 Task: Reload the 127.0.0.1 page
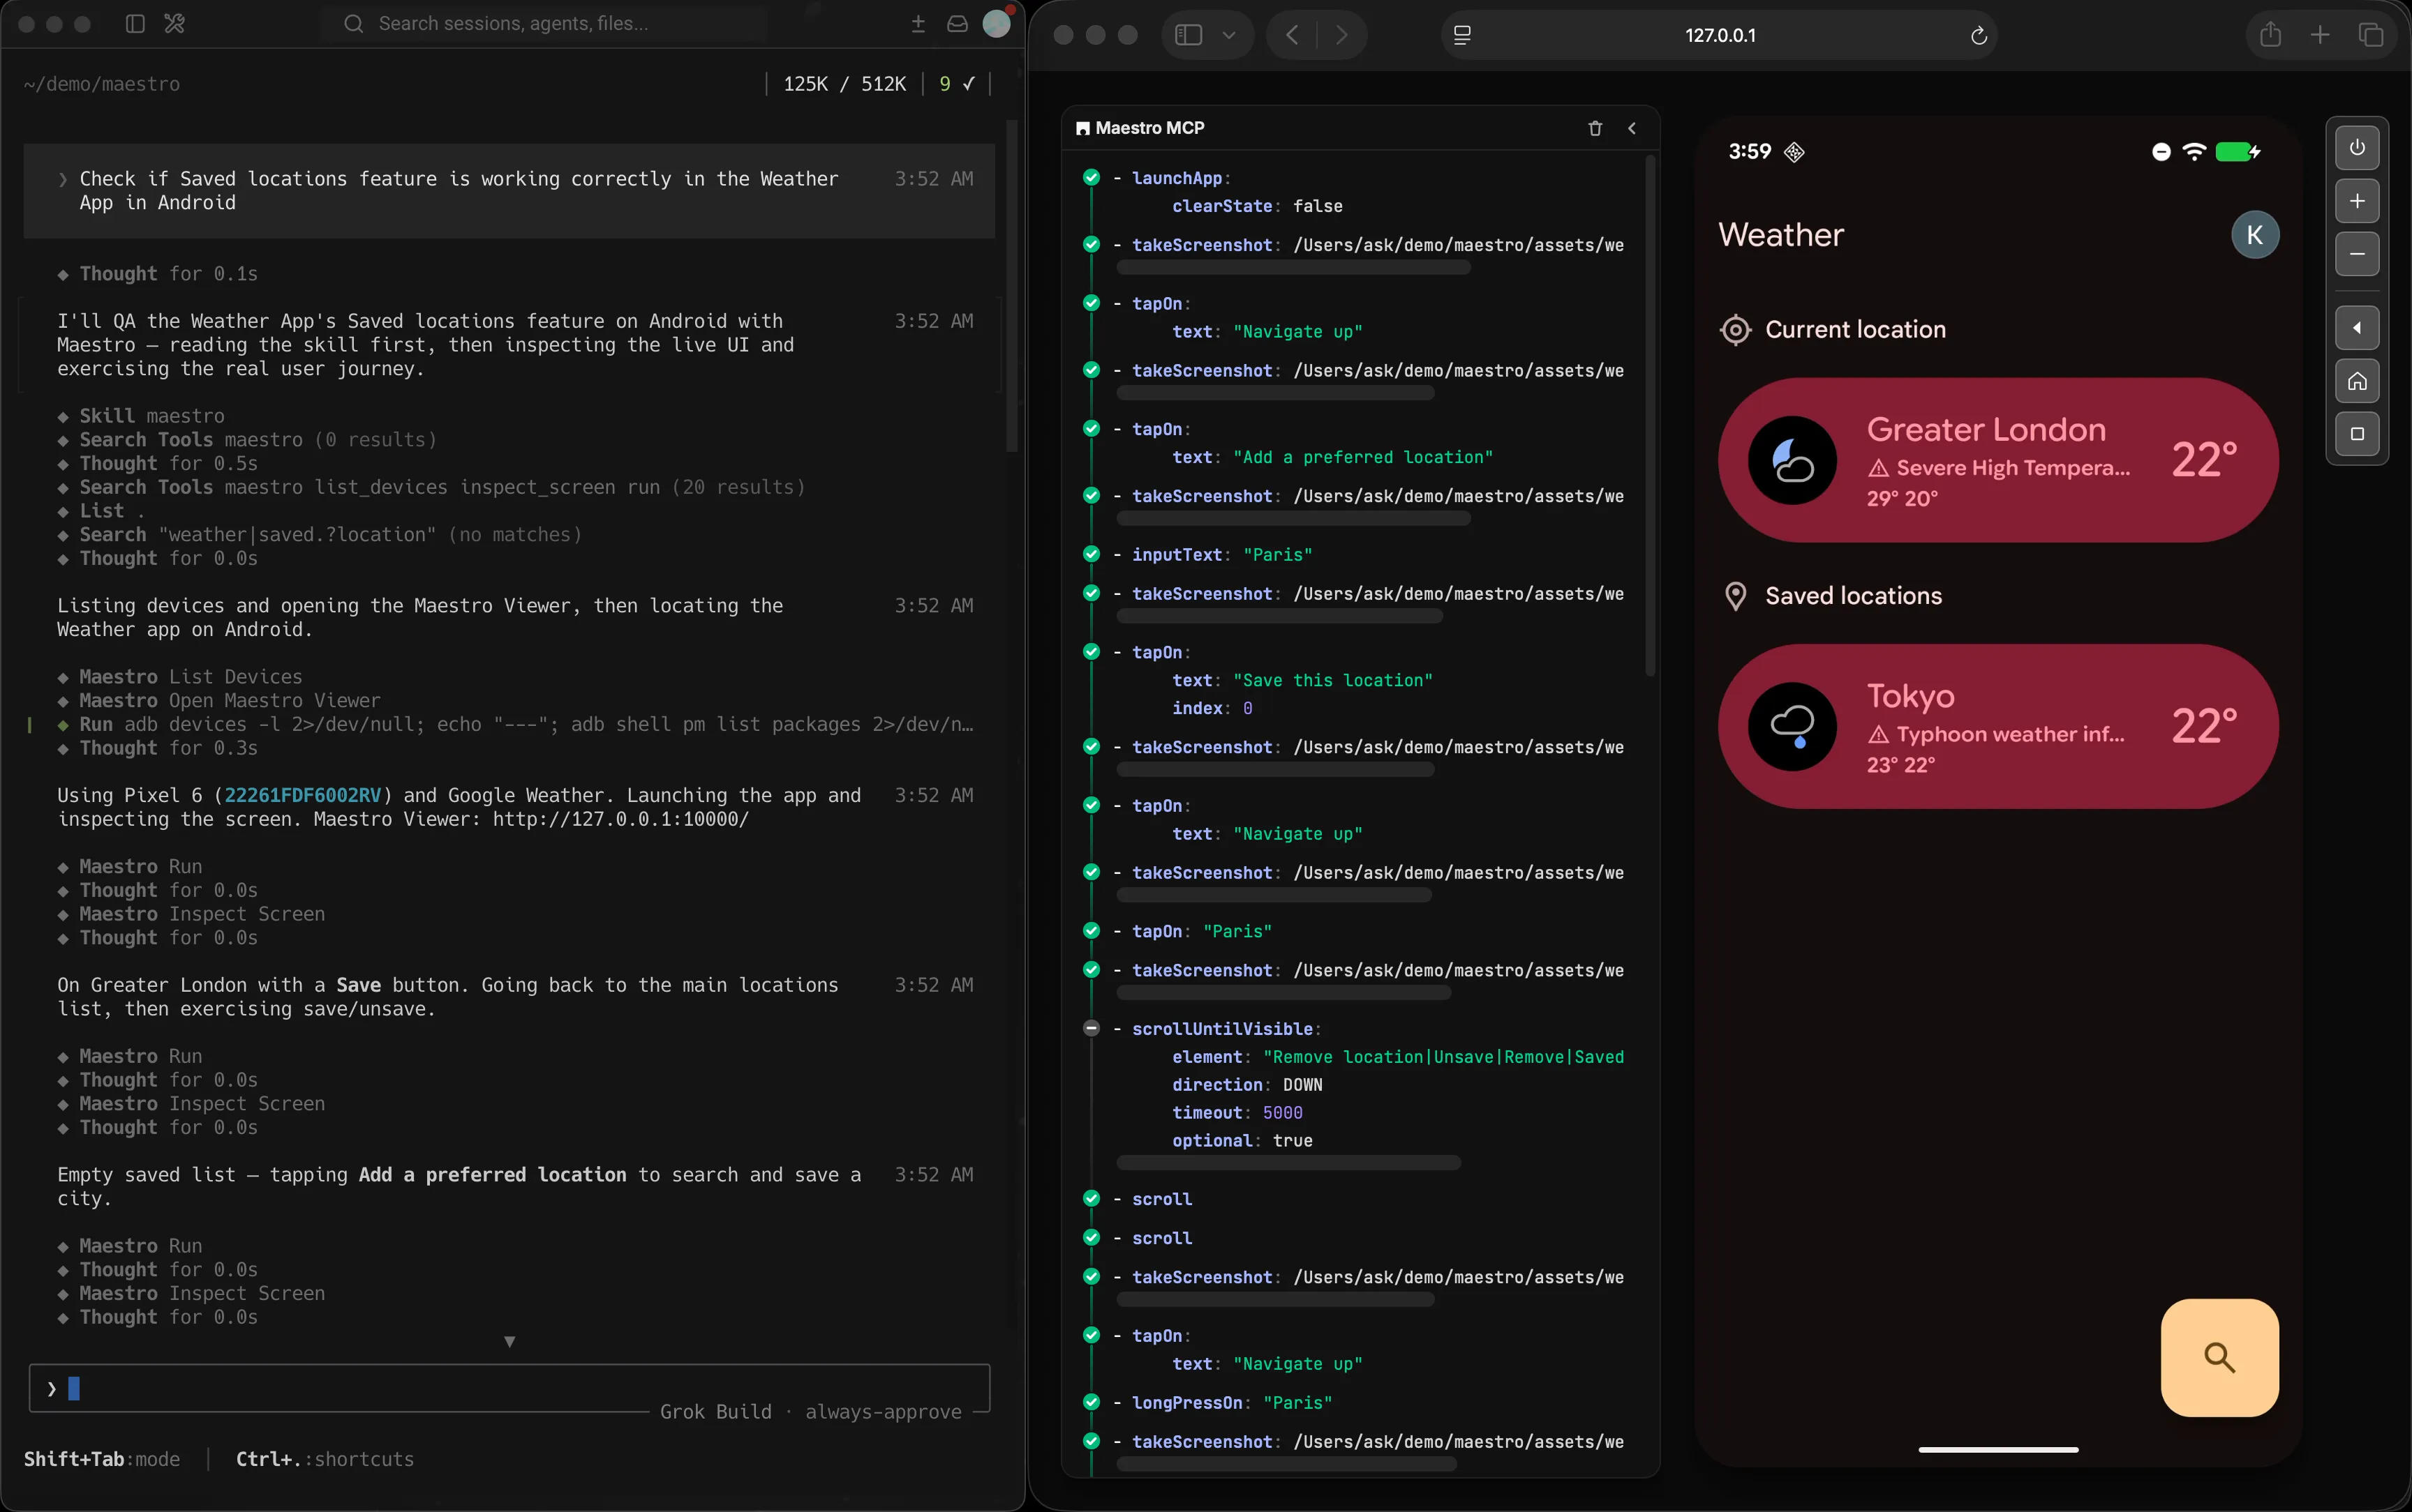tap(1978, 36)
